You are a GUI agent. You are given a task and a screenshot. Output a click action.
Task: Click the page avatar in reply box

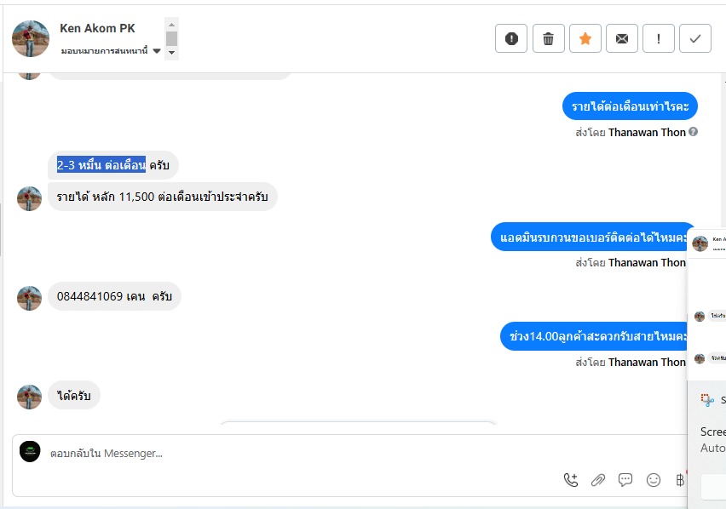[x=30, y=452]
